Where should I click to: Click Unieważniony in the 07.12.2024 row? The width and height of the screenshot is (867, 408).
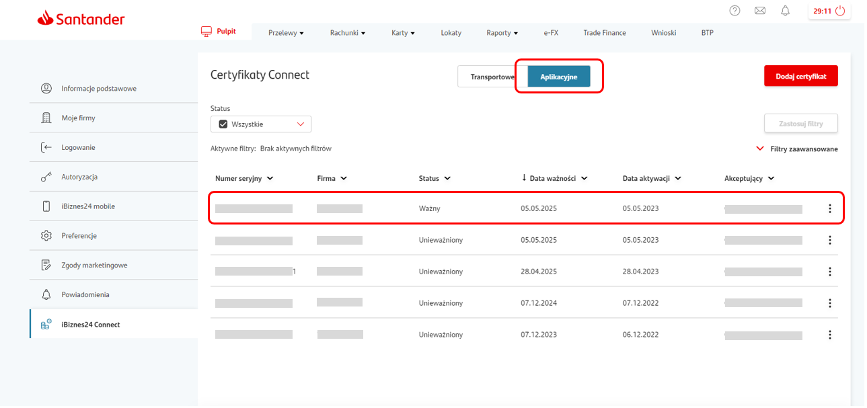441,303
